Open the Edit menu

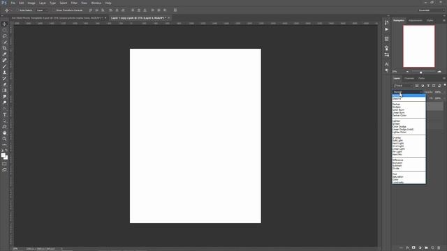22,3
